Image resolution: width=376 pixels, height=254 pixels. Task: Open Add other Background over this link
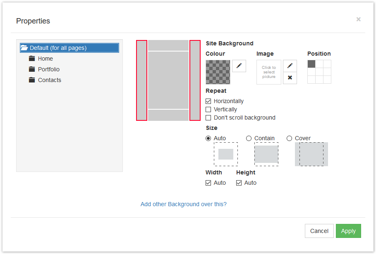(x=183, y=204)
